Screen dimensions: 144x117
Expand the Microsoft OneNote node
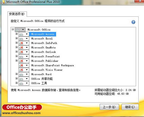click(x=16, y=47)
